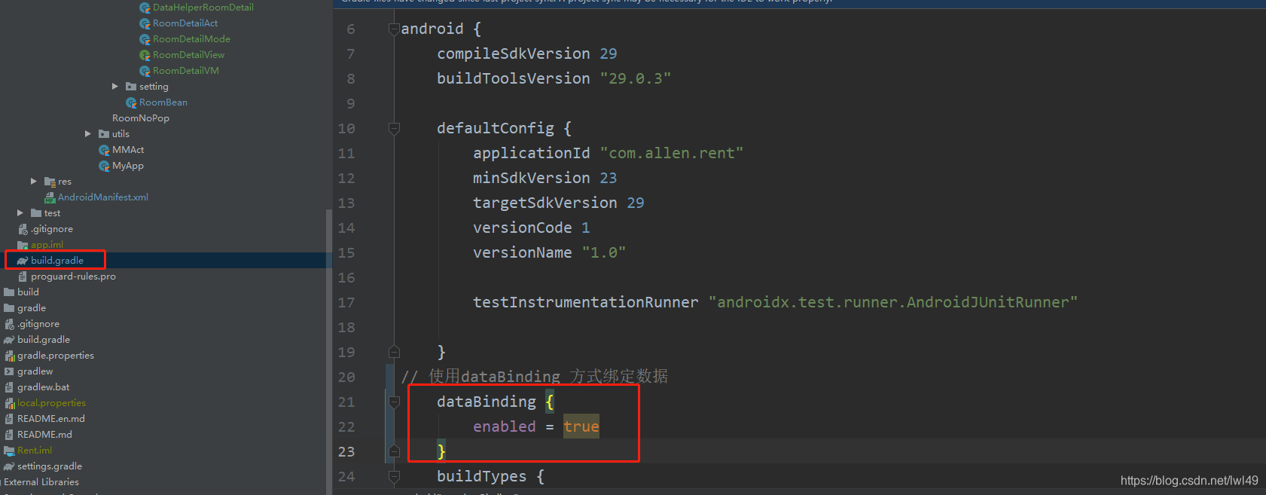
Task: Click the settings.gradle file icon
Action: [x=9, y=466]
